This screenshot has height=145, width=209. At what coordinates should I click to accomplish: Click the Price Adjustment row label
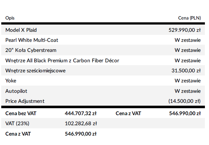[25, 101]
